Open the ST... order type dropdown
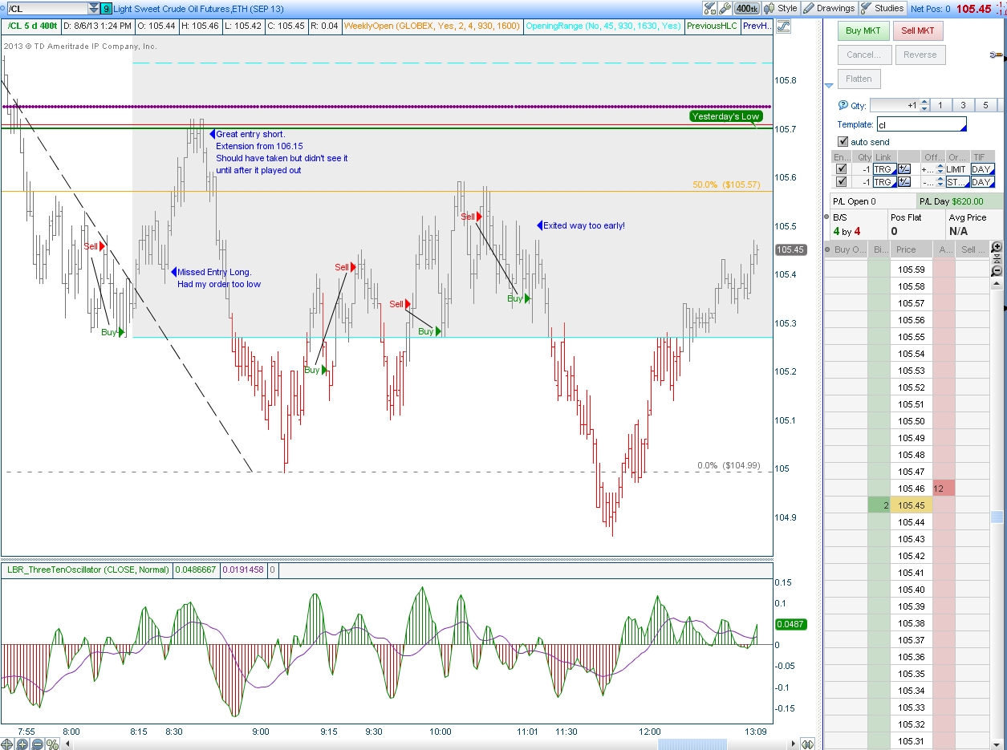This screenshot has width=1007, height=750. pos(957,182)
